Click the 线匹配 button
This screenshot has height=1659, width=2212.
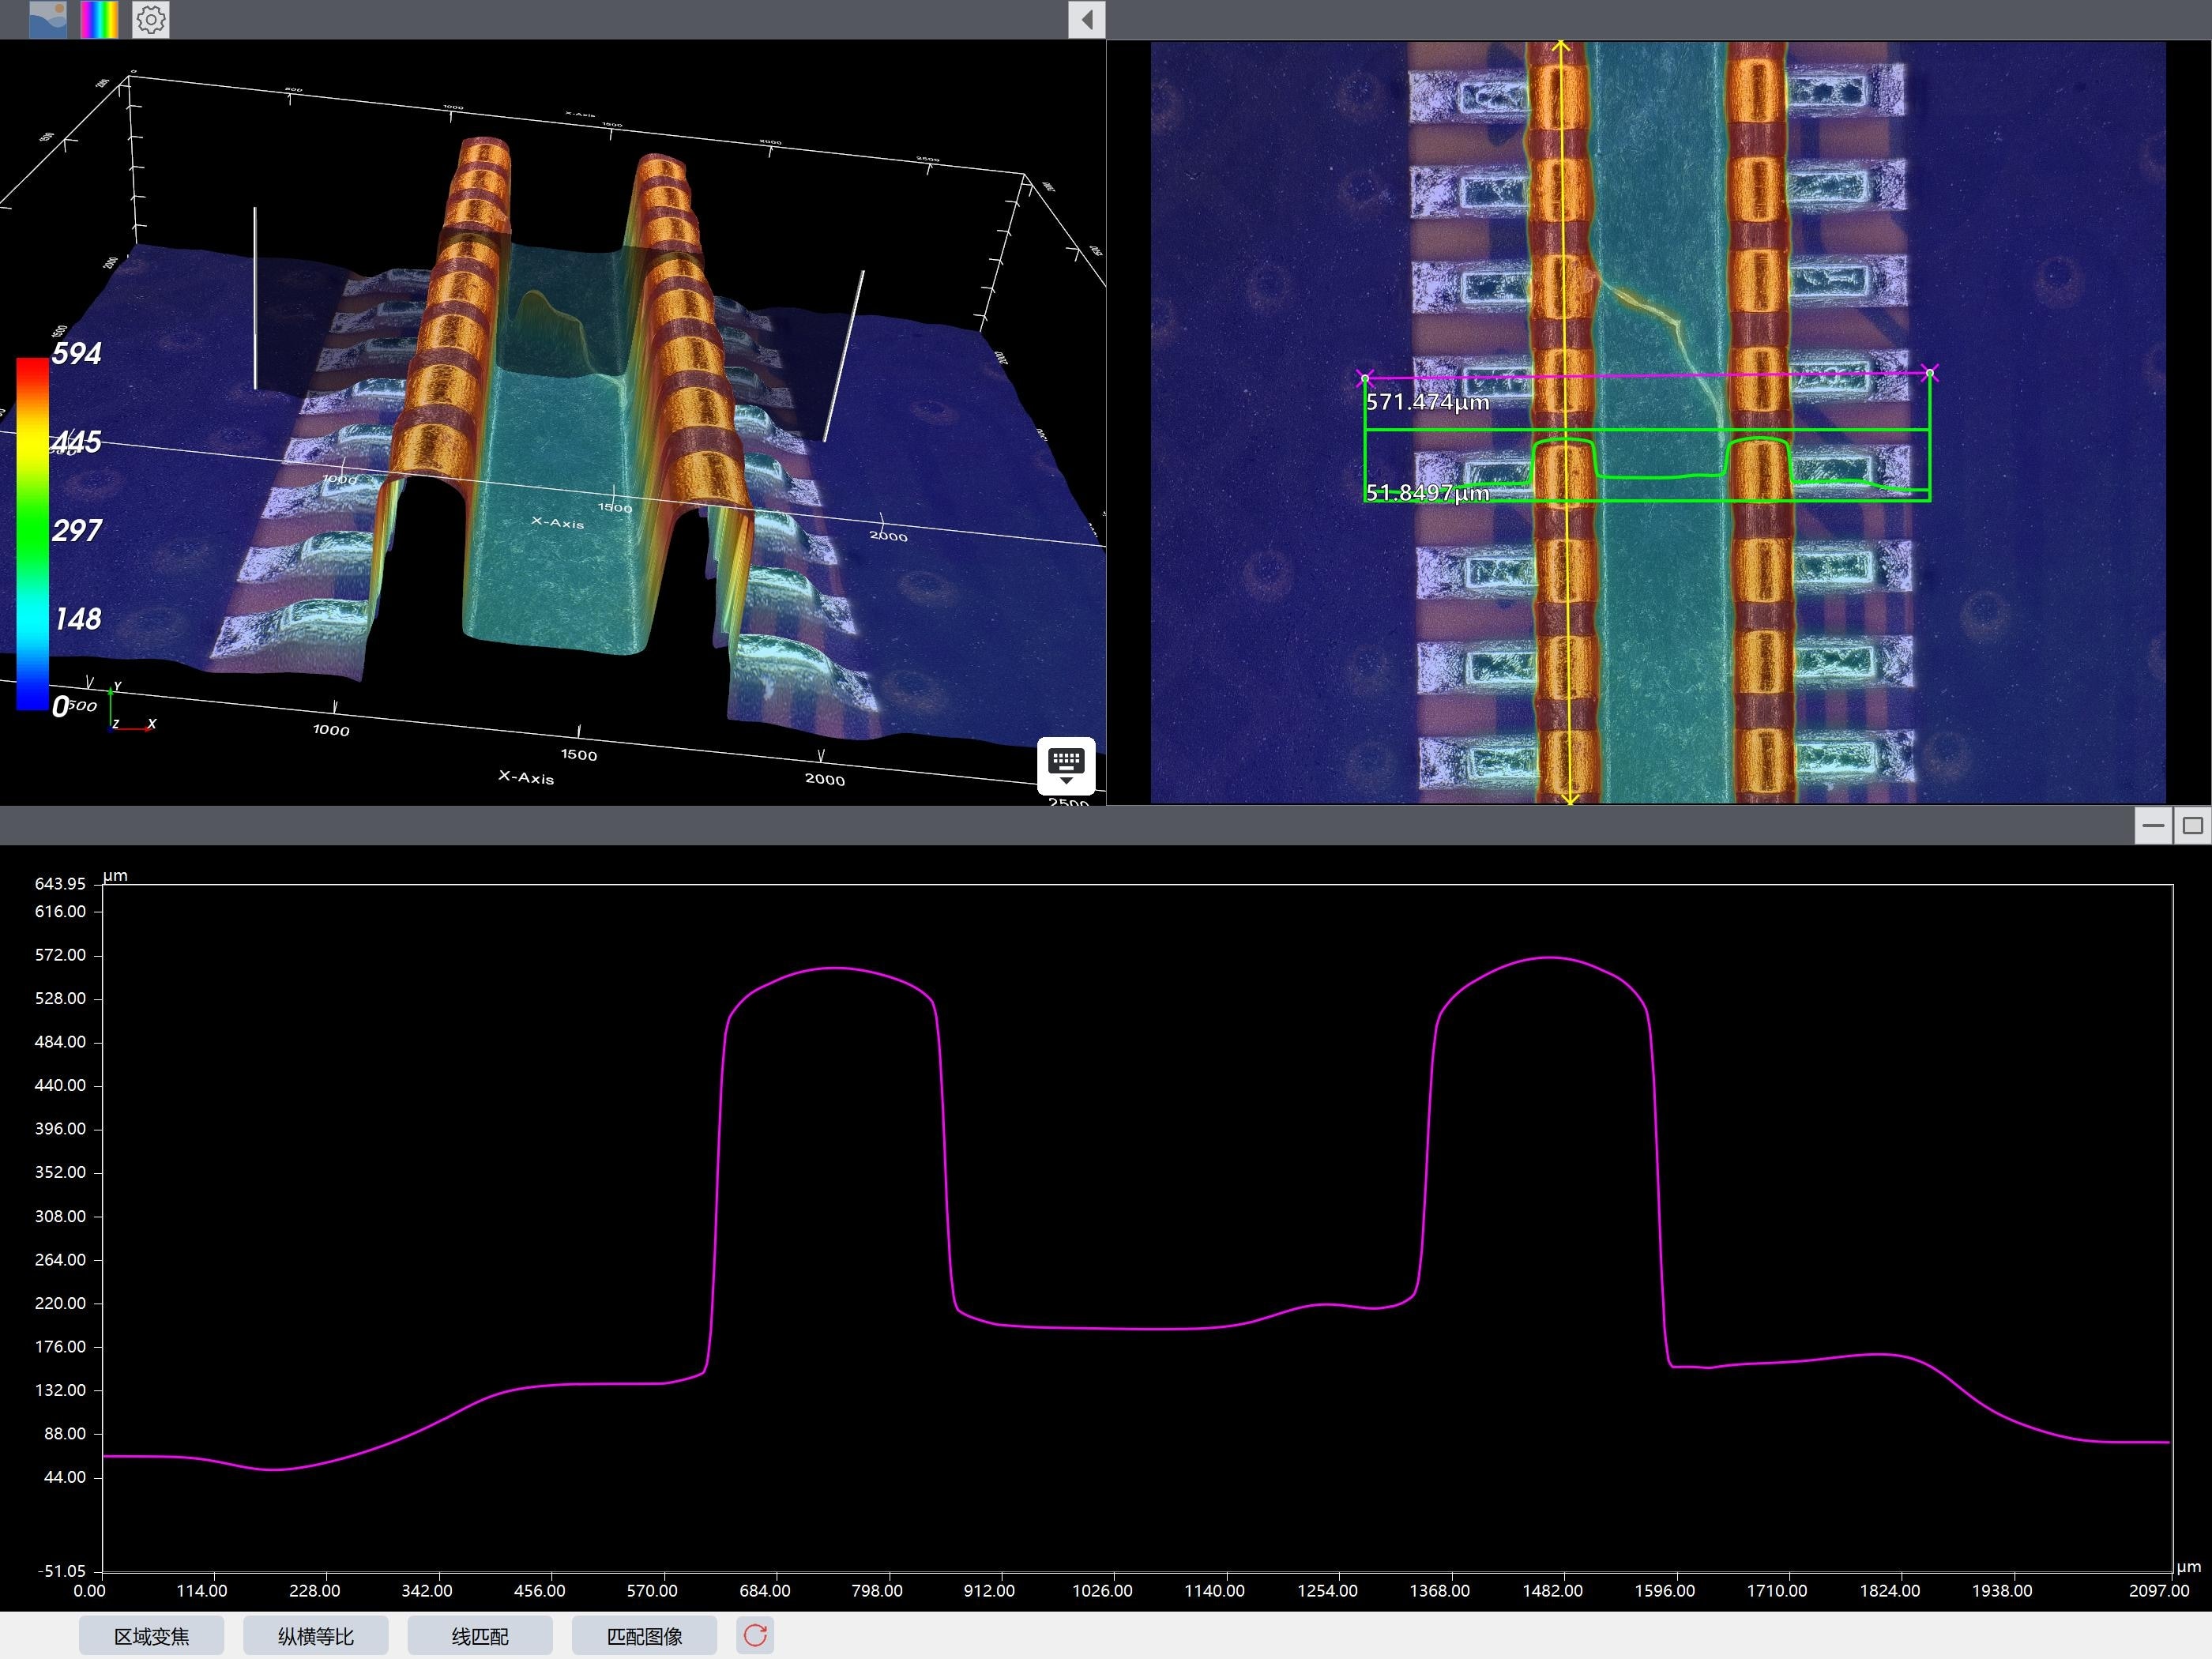pyautogui.click(x=480, y=1636)
